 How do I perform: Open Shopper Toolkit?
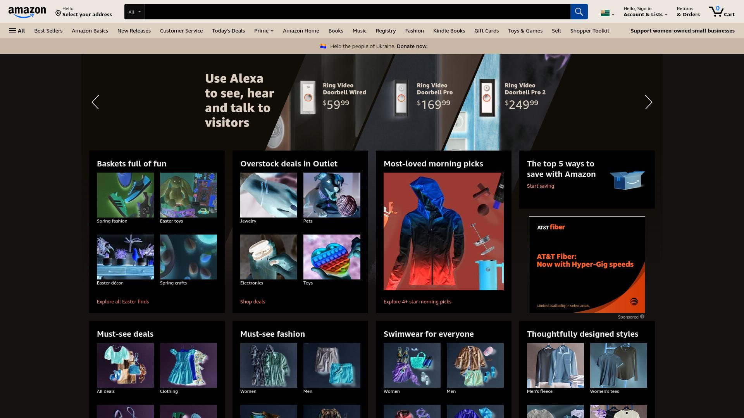(590, 31)
